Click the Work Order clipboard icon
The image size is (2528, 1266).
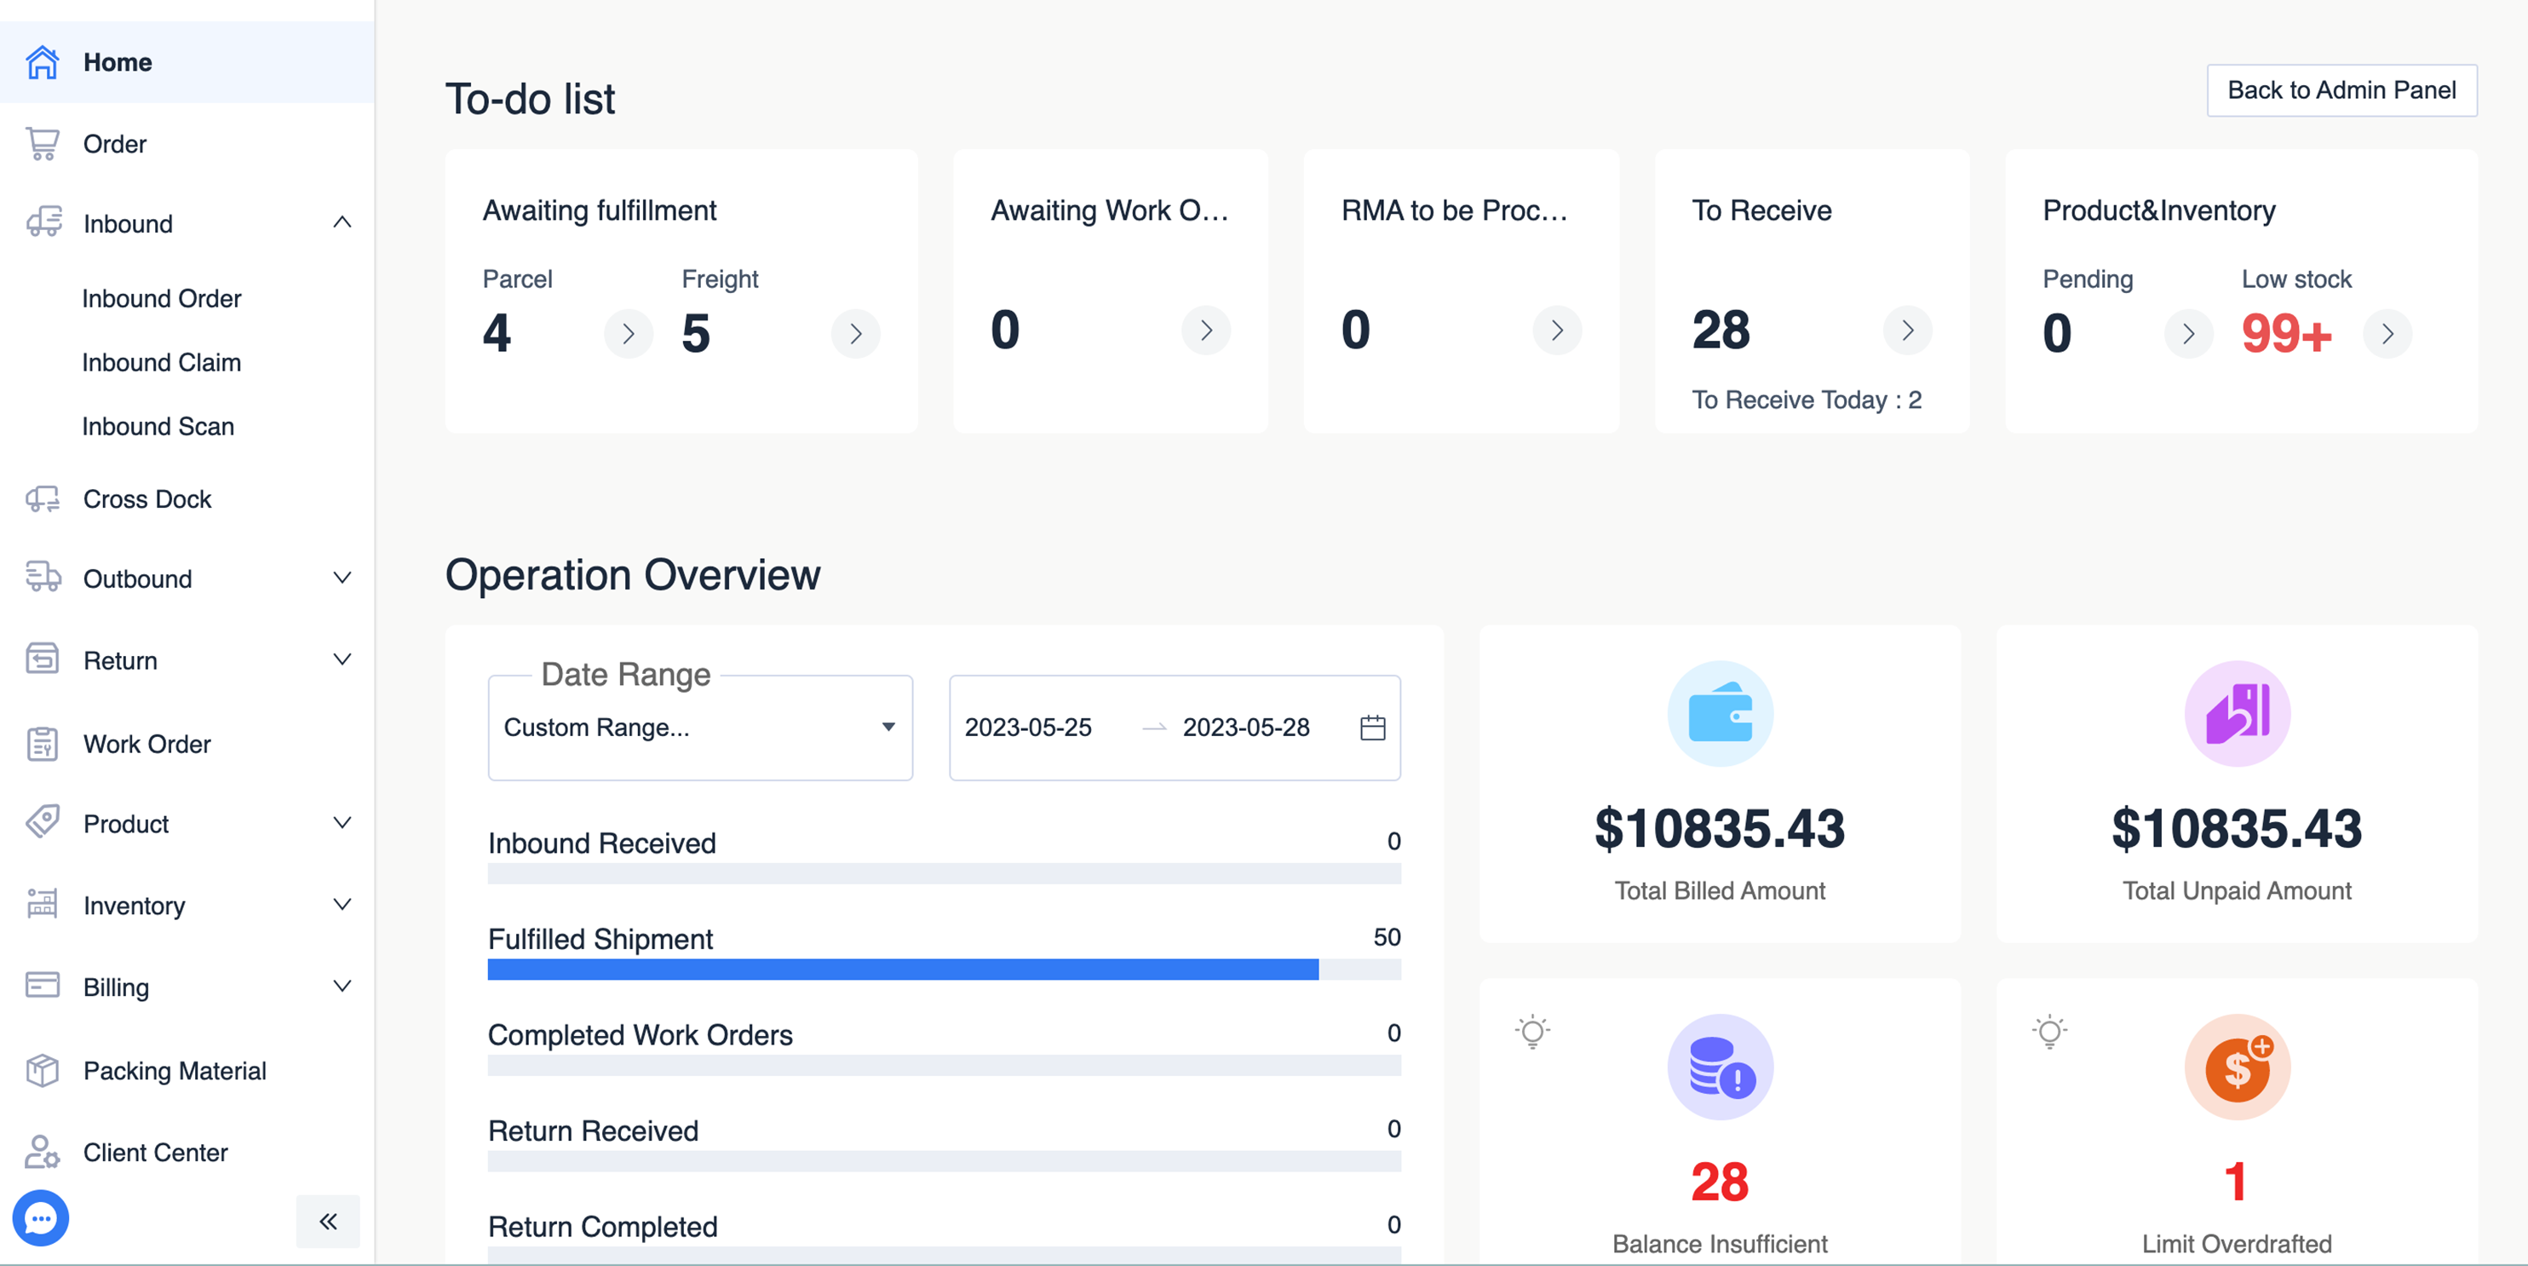coord(43,743)
